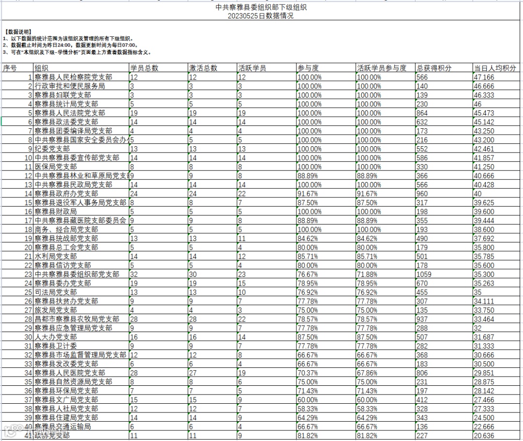Select cell 水利局党支部

(81, 257)
